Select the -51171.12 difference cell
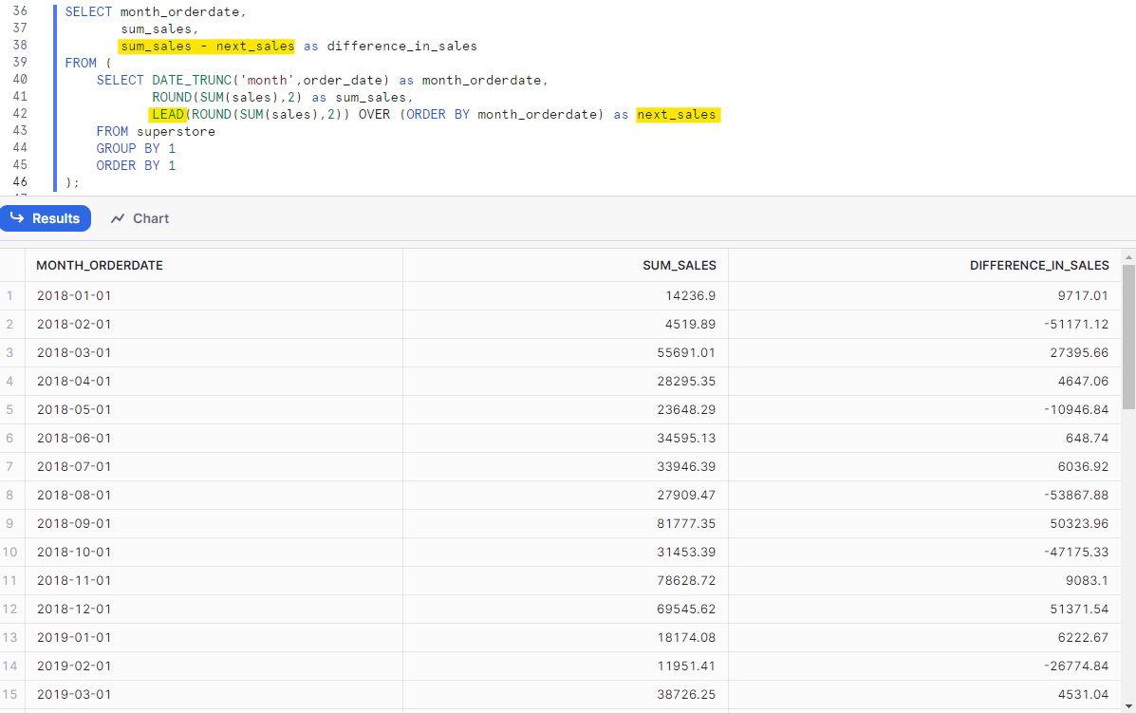The height and width of the screenshot is (713, 1136). (x=1074, y=324)
